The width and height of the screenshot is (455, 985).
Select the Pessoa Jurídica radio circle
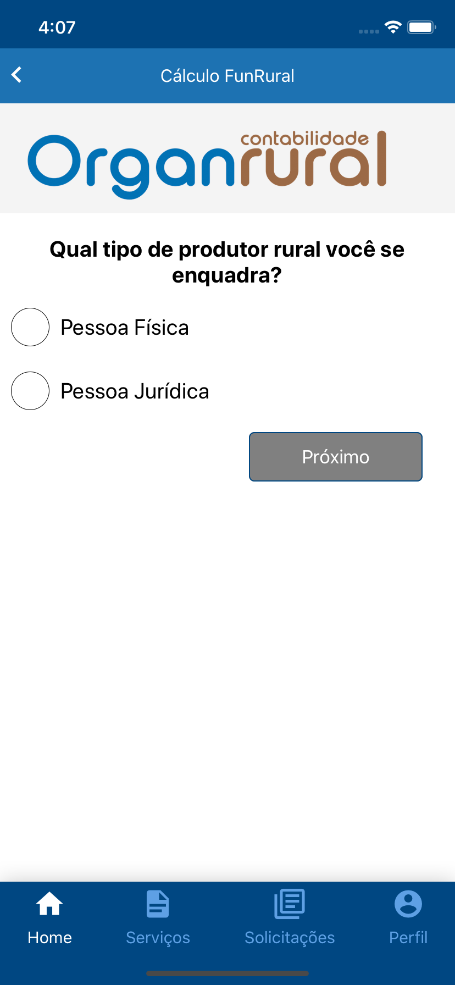click(x=30, y=391)
